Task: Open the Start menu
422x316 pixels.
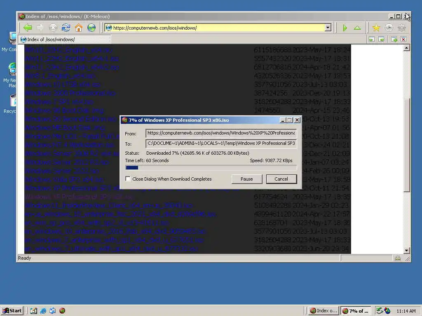Action: (x=12, y=311)
